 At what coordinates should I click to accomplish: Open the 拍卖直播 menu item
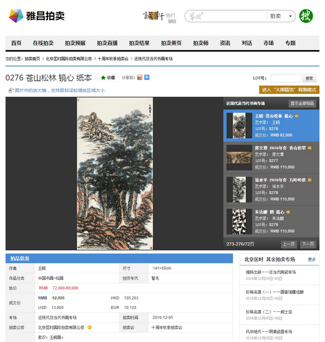(107, 43)
